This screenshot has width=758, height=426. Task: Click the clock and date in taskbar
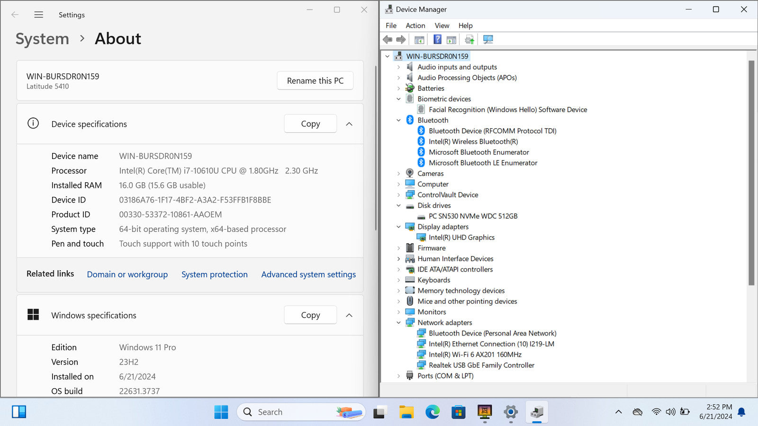tap(715, 412)
